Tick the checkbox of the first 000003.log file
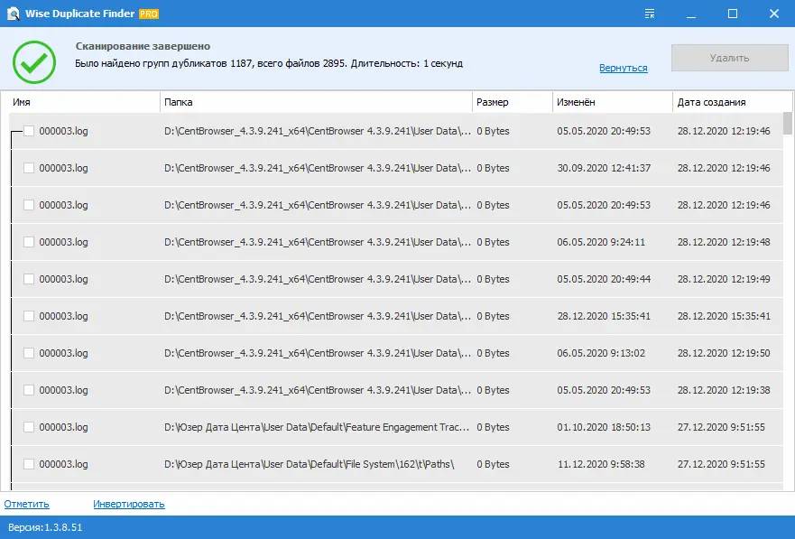 click(29, 131)
